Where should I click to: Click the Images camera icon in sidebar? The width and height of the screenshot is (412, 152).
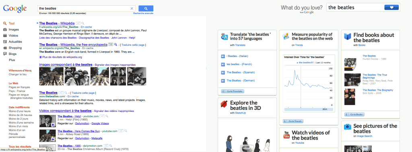click(5, 30)
